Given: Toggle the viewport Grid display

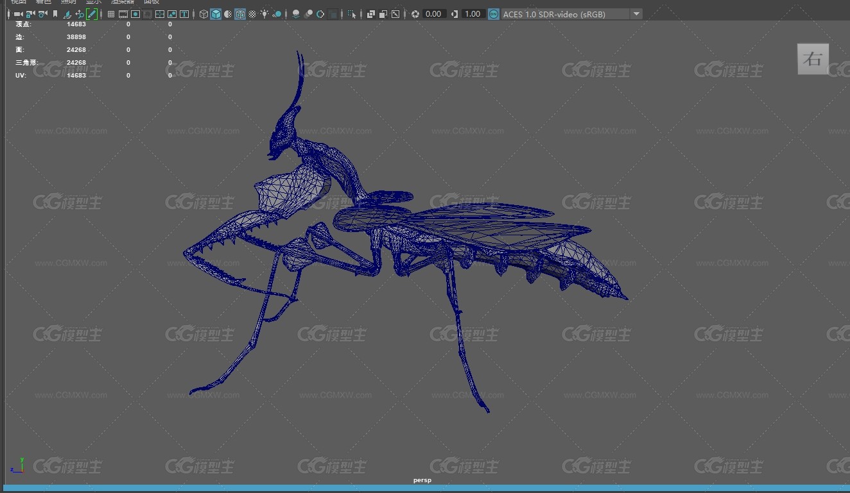Looking at the screenshot, I should (x=111, y=13).
